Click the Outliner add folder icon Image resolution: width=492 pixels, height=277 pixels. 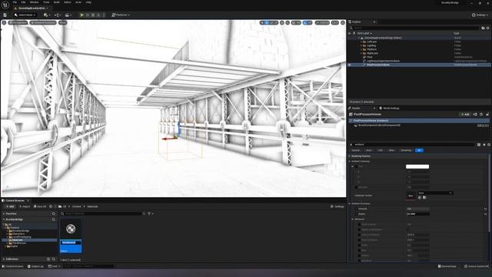click(x=483, y=28)
